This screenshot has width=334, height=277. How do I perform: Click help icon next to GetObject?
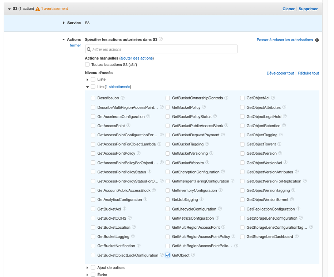tap(193, 255)
